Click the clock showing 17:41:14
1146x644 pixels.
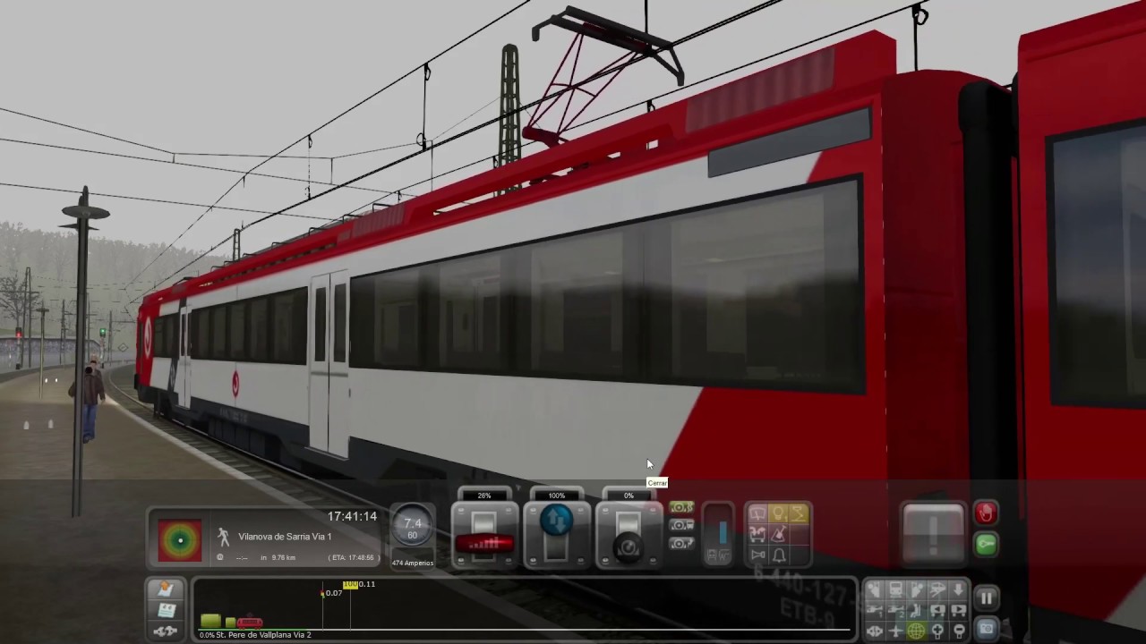(352, 517)
